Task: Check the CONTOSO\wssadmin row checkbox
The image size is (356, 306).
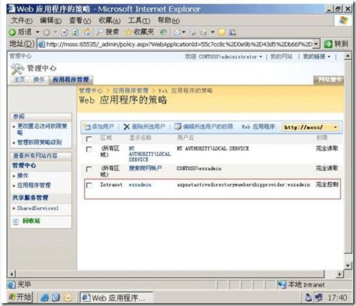Action: (89, 169)
